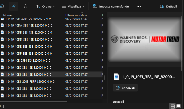This screenshot has width=184, height=109.
Task: Click image icon of 1_0_19_10E0 file
Action: pos(2,67)
